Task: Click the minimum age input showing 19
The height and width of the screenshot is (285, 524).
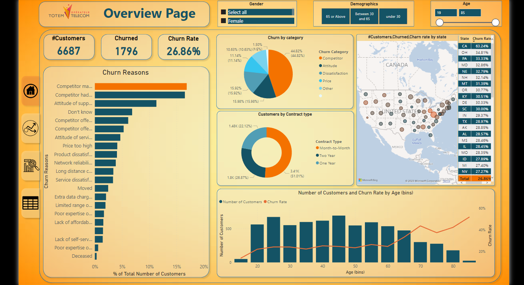Action: (x=446, y=13)
